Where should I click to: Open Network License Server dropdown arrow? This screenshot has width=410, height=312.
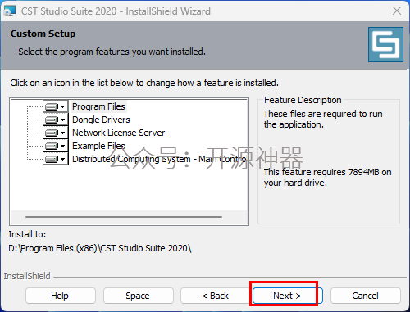click(x=63, y=133)
